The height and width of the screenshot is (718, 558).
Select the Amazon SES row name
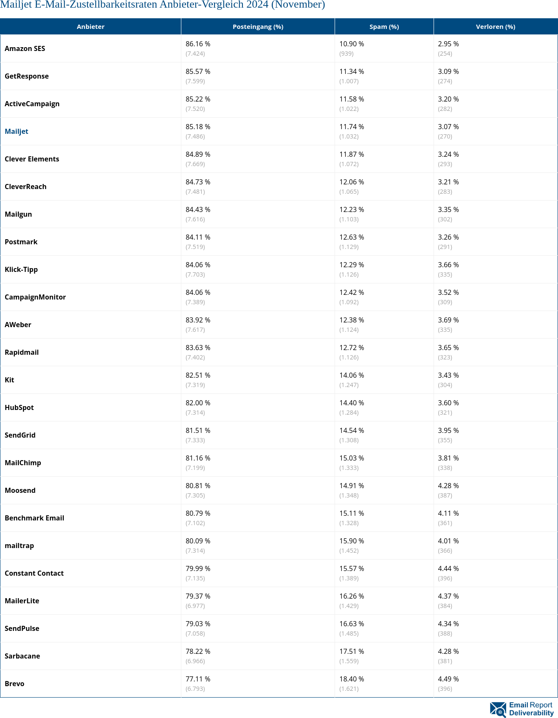25,48
